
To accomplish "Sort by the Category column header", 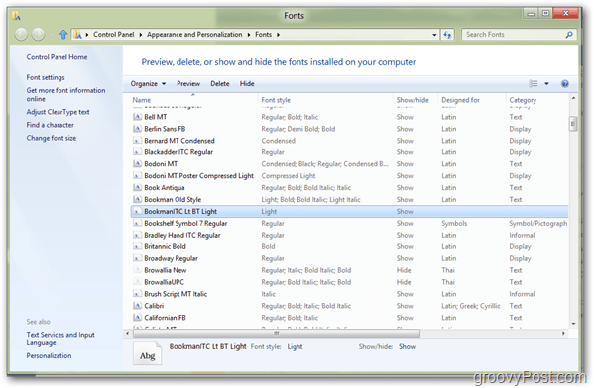I will [523, 100].
